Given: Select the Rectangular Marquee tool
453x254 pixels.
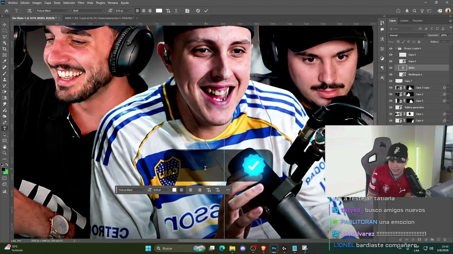Looking at the screenshot, I should pyautogui.click(x=5, y=31).
